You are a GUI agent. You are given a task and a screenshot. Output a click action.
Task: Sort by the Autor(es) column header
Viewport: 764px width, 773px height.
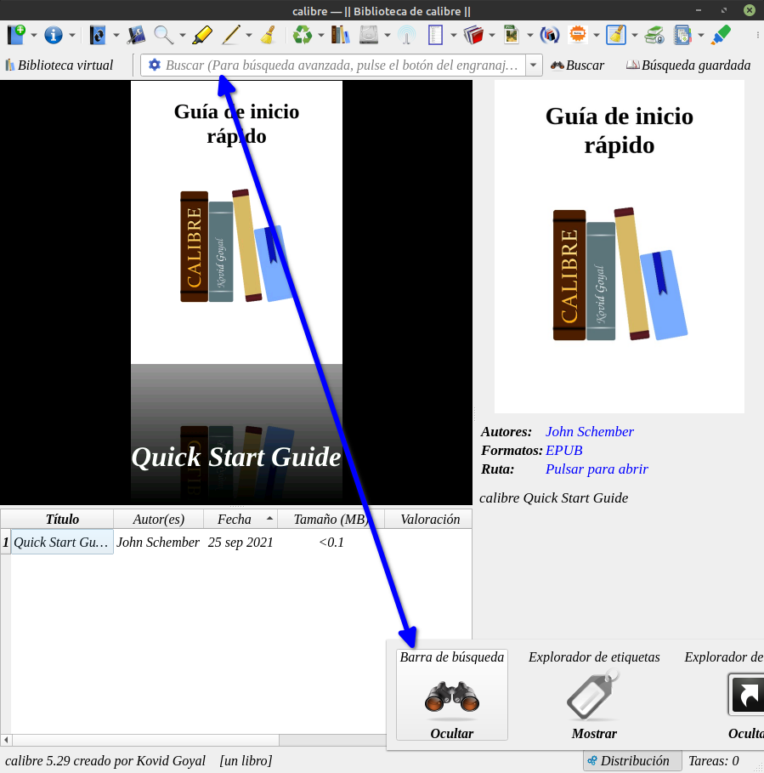click(x=159, y=519)
